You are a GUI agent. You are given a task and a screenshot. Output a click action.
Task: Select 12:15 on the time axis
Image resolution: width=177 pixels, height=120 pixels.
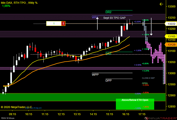(61, 114)
